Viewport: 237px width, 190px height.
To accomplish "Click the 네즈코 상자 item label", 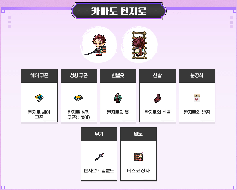I will point(138,171).
